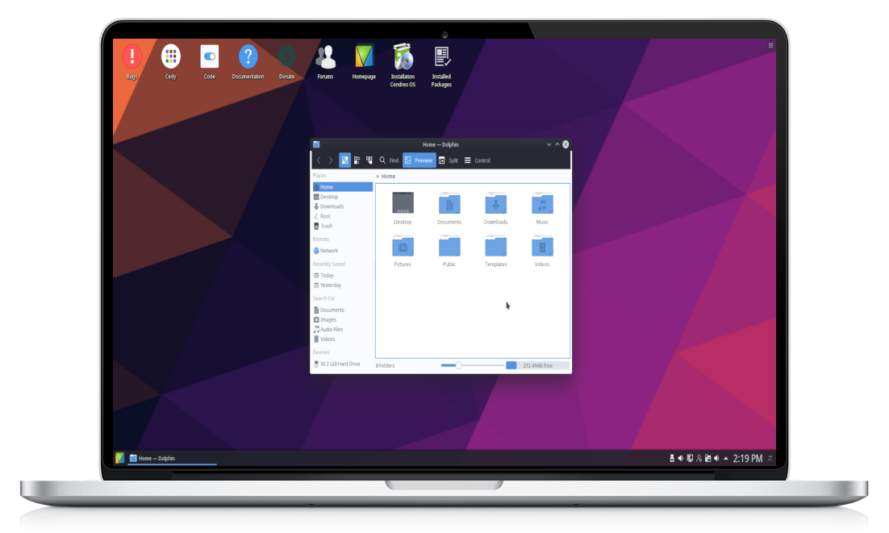Click the 213.4 MiB free space bar
The image size is (889, 533).
[537, 365]
